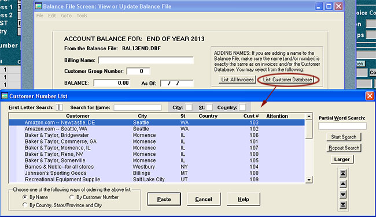Click the Paste button
The width and height of the screenshot is (376, 217).
pos(164,199)
